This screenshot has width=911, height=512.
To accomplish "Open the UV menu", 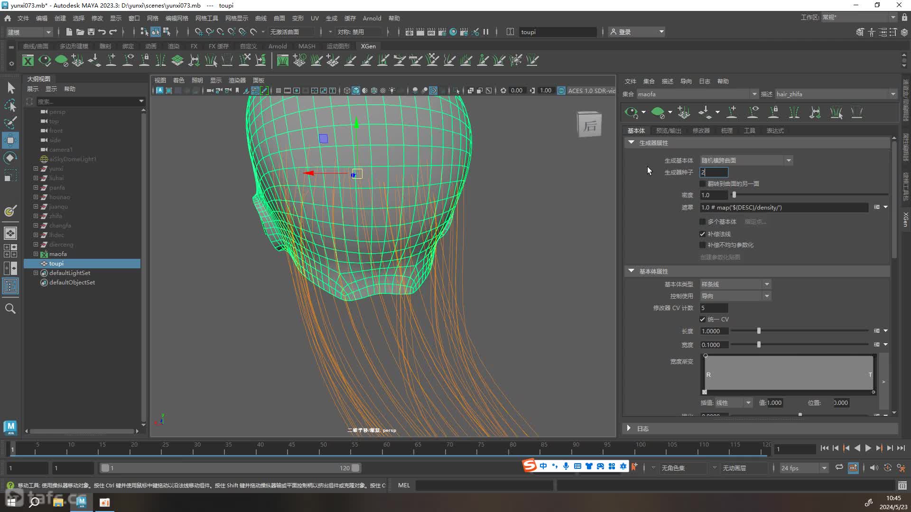I will tap(315, 18).
